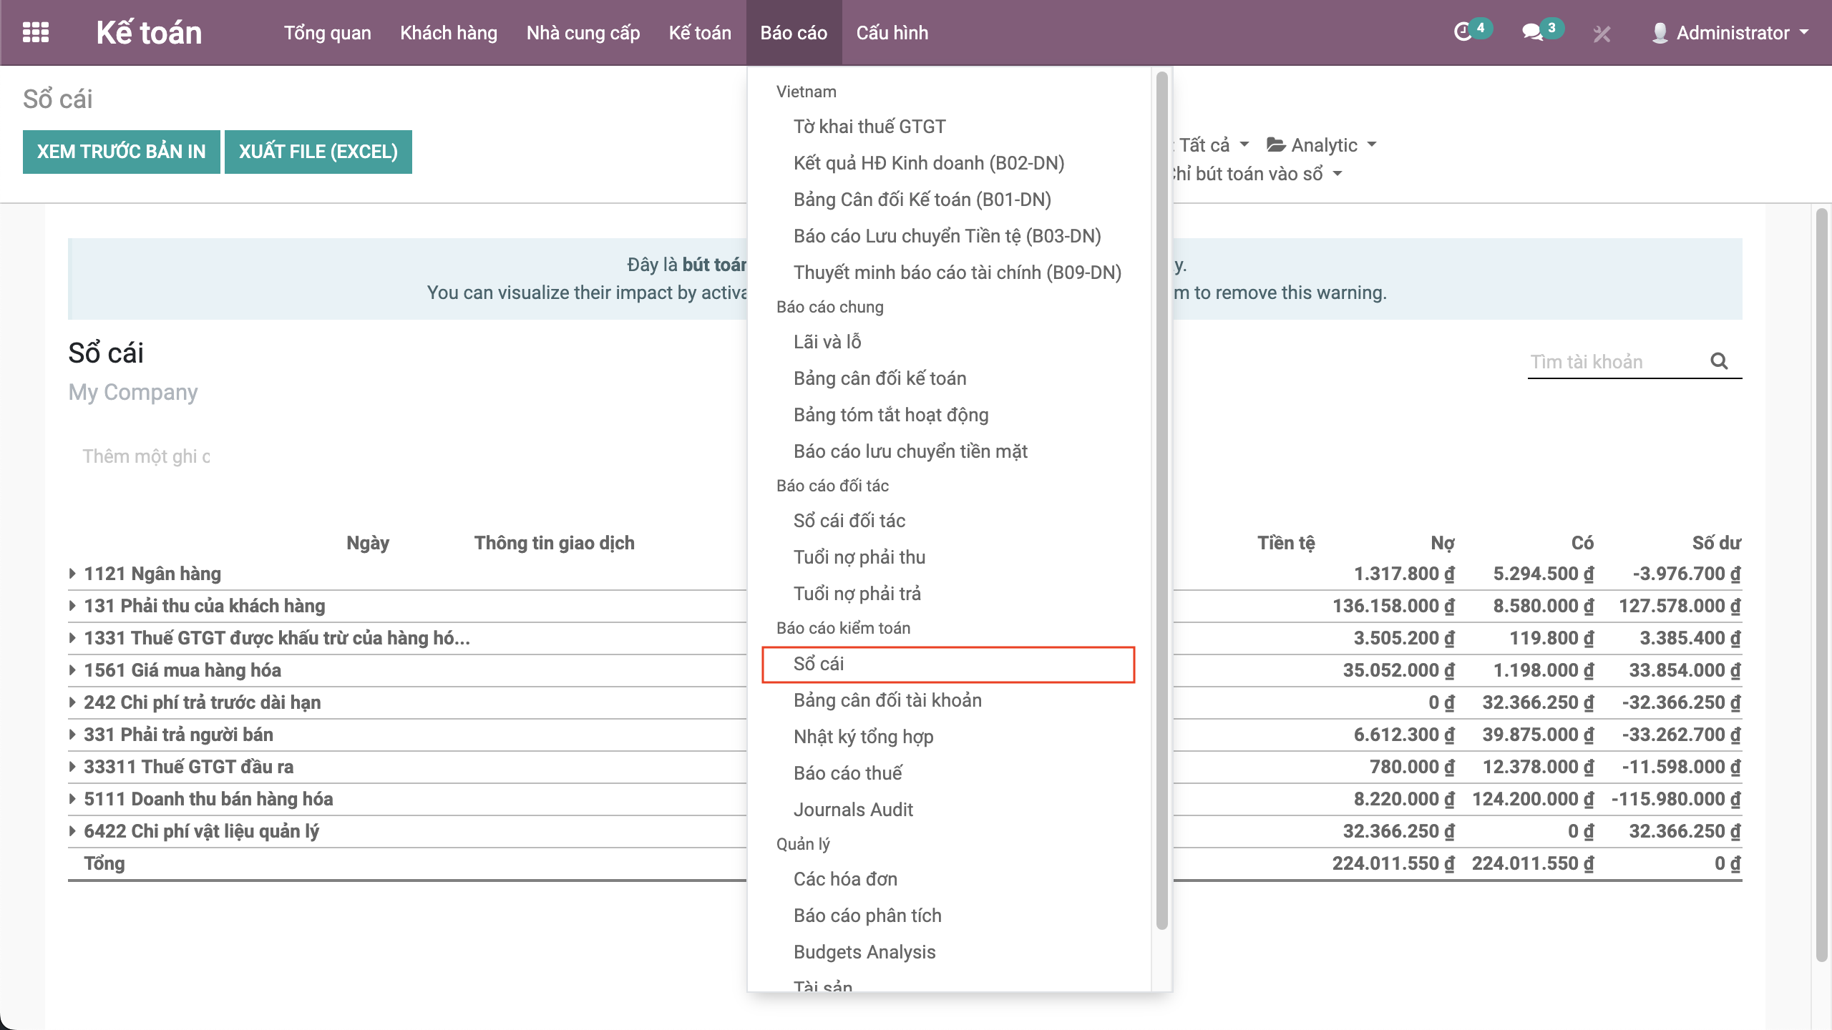
Task: Choose Tờ khai thuế GTGT report
Action: pos(869,127)
